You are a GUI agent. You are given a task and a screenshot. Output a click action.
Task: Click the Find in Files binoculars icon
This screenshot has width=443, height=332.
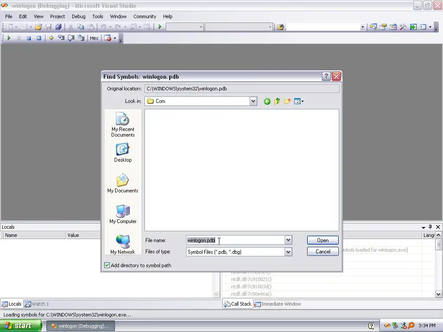[280, 27]
